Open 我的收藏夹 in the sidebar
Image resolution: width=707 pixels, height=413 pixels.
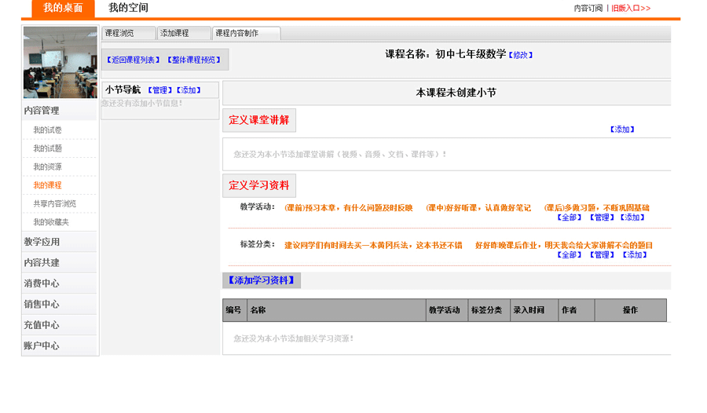51,222
